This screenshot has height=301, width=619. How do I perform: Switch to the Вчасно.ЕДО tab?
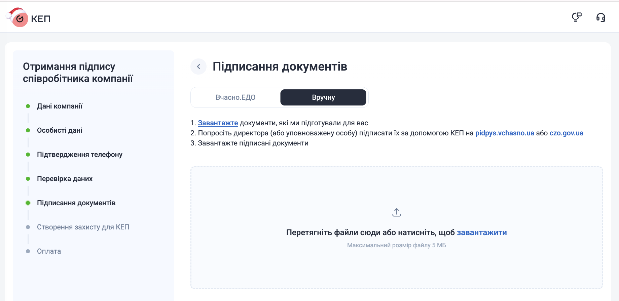tap(235, 97)
